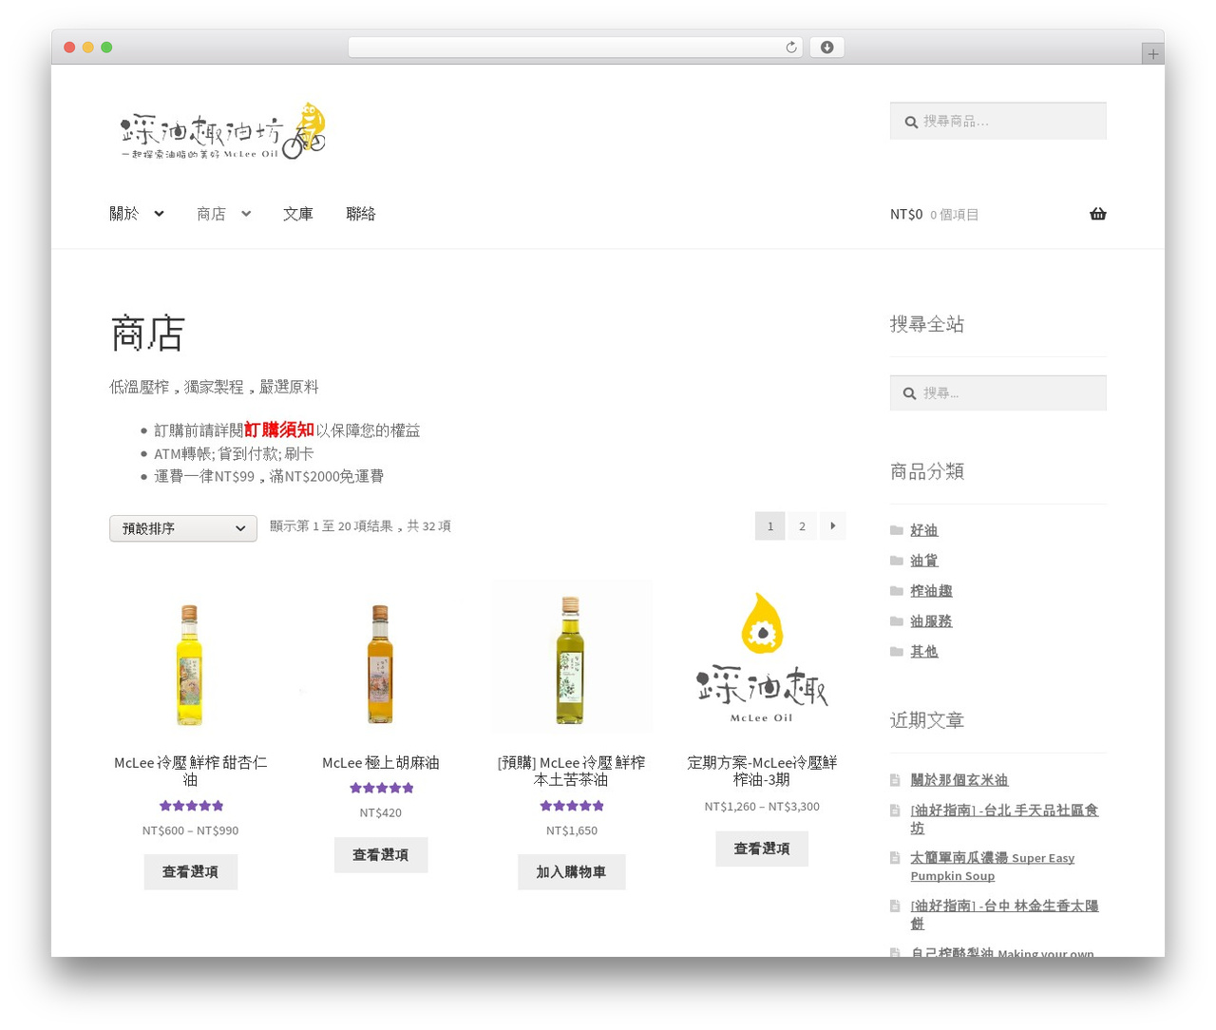Select current results page 1
The width and height of the screenshot is (1216, 1030).
coord(770,525)
